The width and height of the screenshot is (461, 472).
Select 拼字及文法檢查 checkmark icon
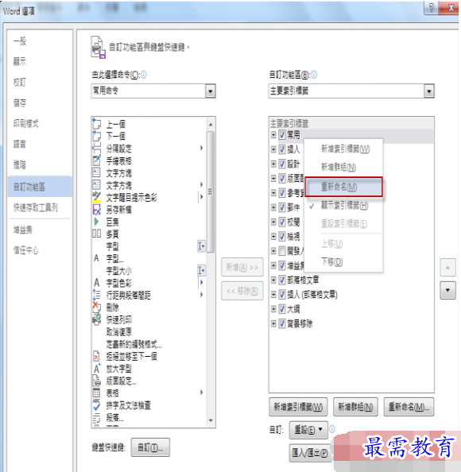coord(96,405)
